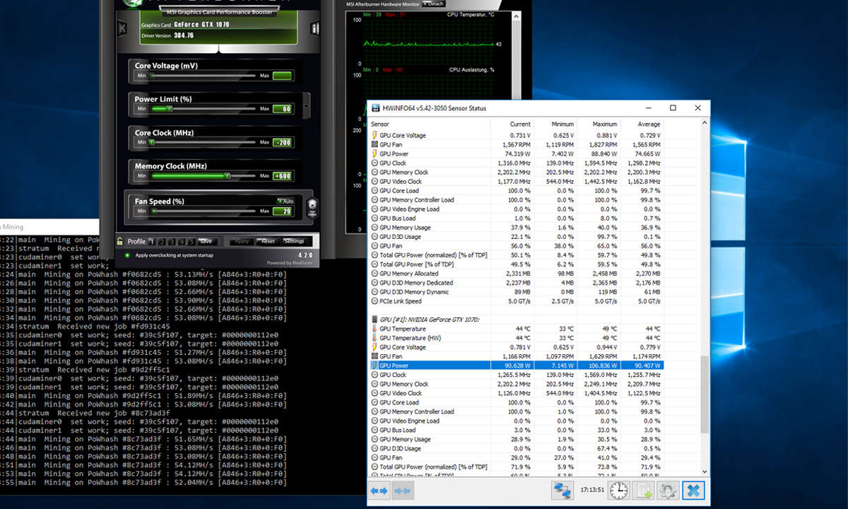Launch Kombustor with the K button in Afterburner
Screen dimensions: 848x509
(x=124, y=29)
